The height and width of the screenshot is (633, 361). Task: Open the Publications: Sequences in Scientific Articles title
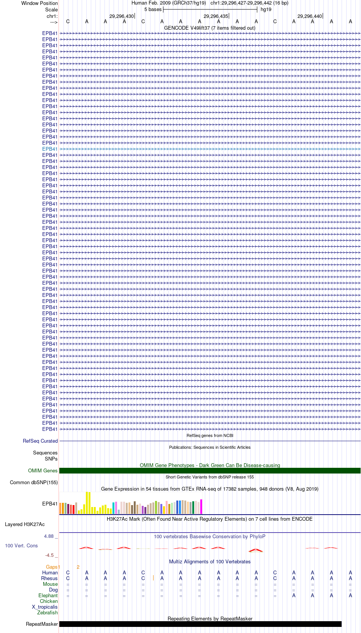point(210,447)
